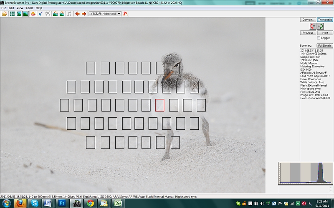Tag image with blue checkmark icon
334x208 pixels.
40,14
